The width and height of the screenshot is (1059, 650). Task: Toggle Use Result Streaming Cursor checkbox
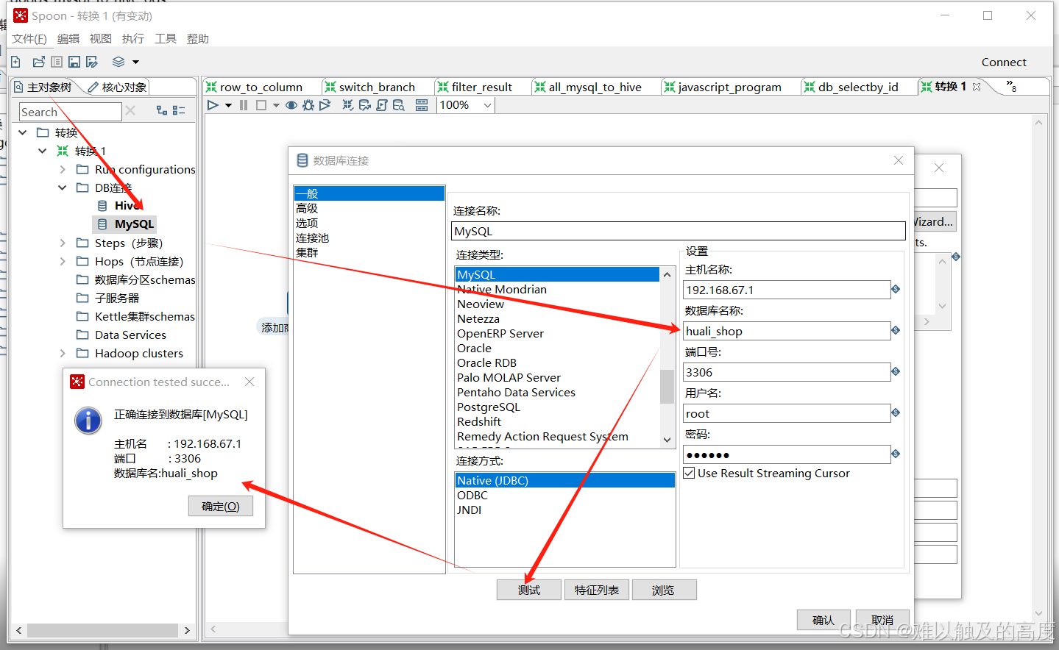click(689, 473)
